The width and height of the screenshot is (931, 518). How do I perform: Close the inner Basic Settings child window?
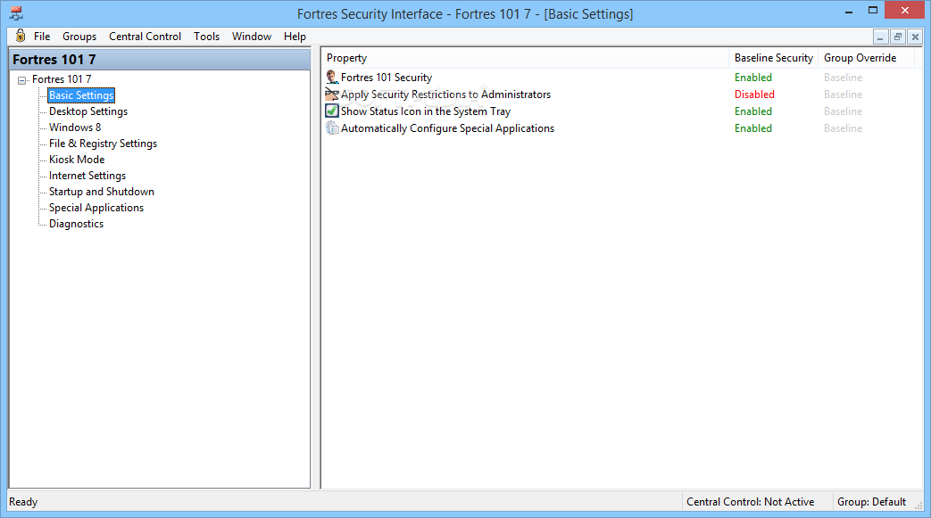point(915,37)
